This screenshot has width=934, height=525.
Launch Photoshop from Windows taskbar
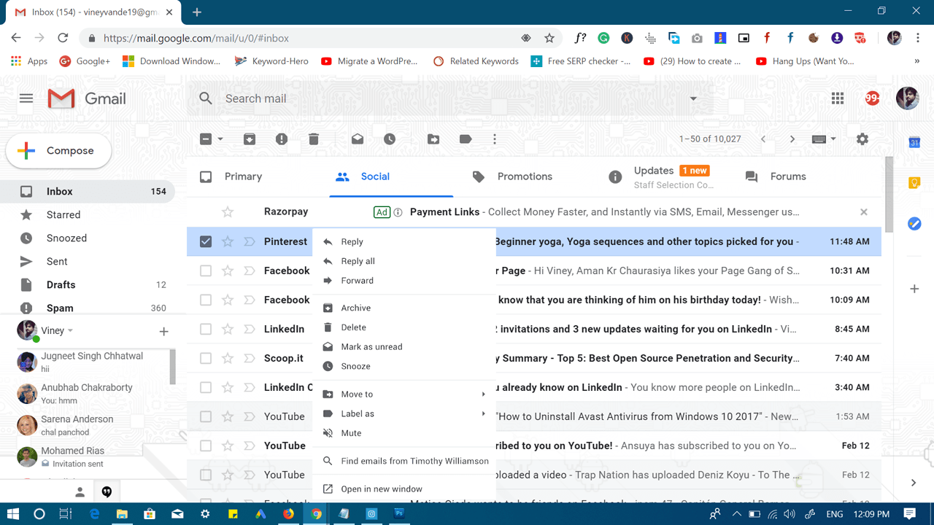[399, 513]
